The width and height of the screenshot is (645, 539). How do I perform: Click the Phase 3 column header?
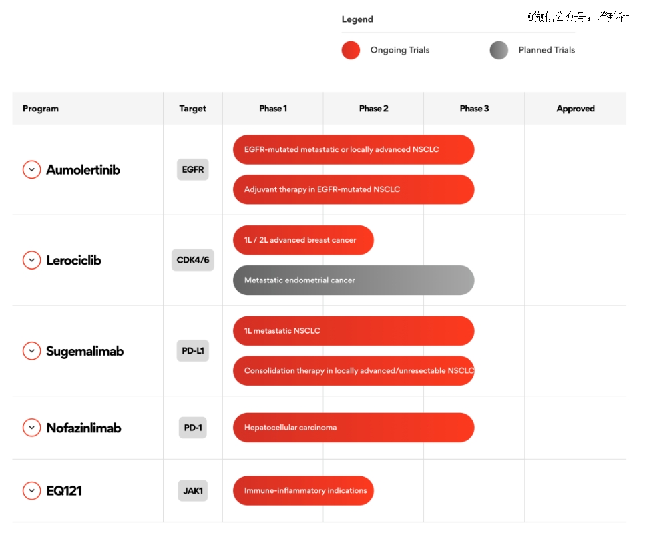pyautogui.click(x=473, y=109)
